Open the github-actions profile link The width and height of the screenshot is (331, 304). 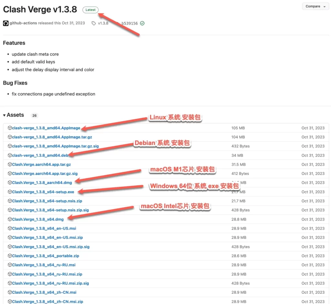tap(23, 23)
